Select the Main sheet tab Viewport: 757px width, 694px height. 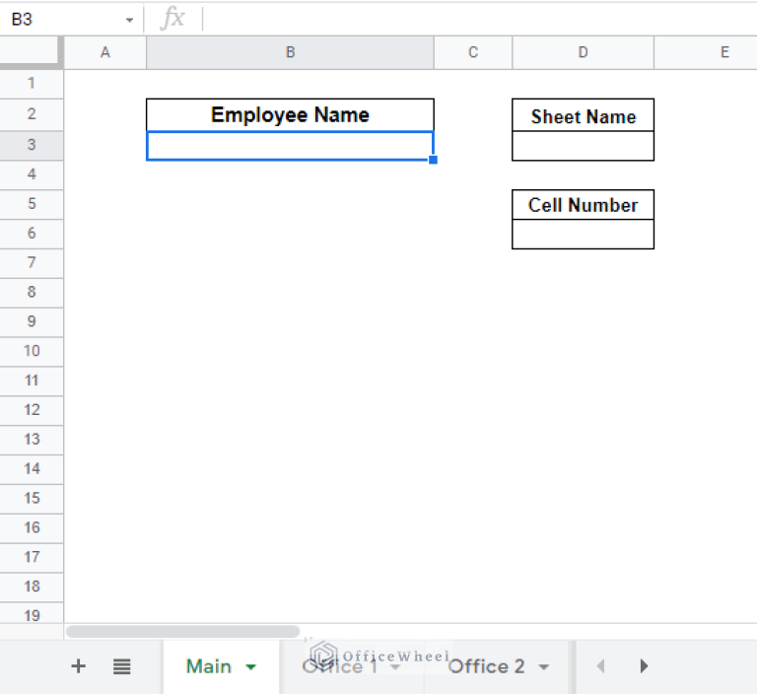(x=209, y=666)
